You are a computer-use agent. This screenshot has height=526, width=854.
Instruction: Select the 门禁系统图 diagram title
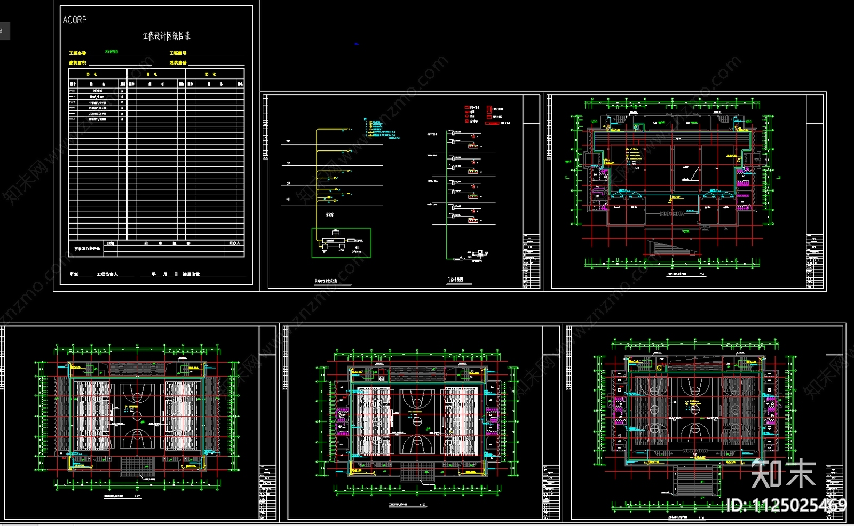tap(455, 280)
